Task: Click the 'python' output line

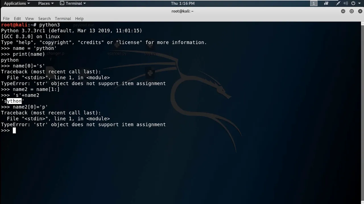Action: [10, 60]
